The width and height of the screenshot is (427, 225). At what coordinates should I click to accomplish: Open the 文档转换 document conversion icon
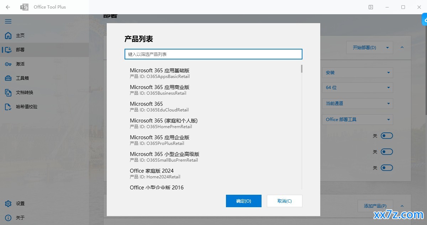click(8, 93)
